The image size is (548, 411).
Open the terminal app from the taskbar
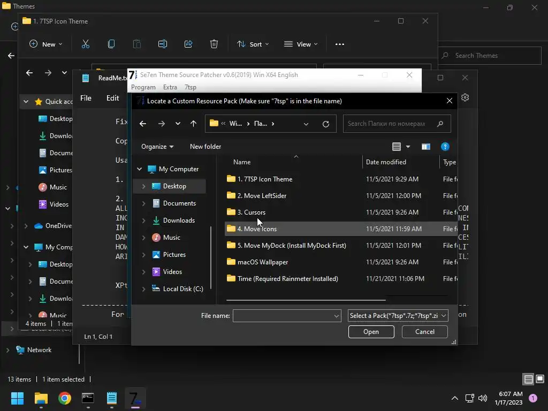pyautogui.click(x=88, y=398)
